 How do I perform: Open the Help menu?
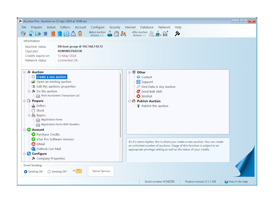pyautogui.click(x=178, y=27)
